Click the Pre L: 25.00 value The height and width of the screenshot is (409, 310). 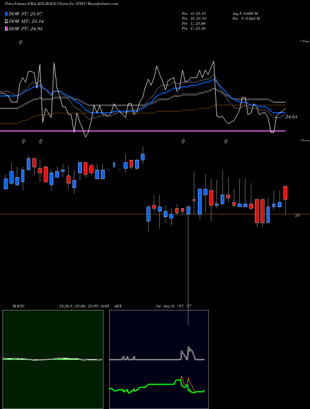point(193,24)
